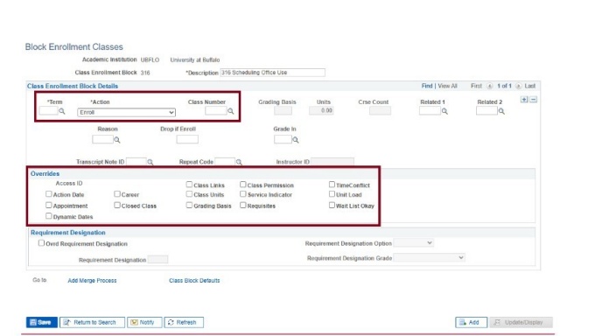
Task: Focus the Related 2 input field
Action: point(486,111)
